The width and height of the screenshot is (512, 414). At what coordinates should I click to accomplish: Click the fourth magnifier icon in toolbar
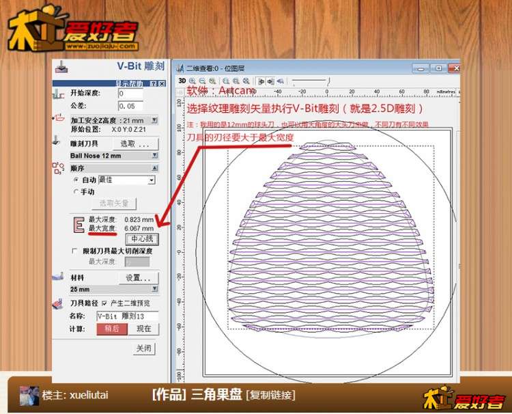click(x=226, y=81)
